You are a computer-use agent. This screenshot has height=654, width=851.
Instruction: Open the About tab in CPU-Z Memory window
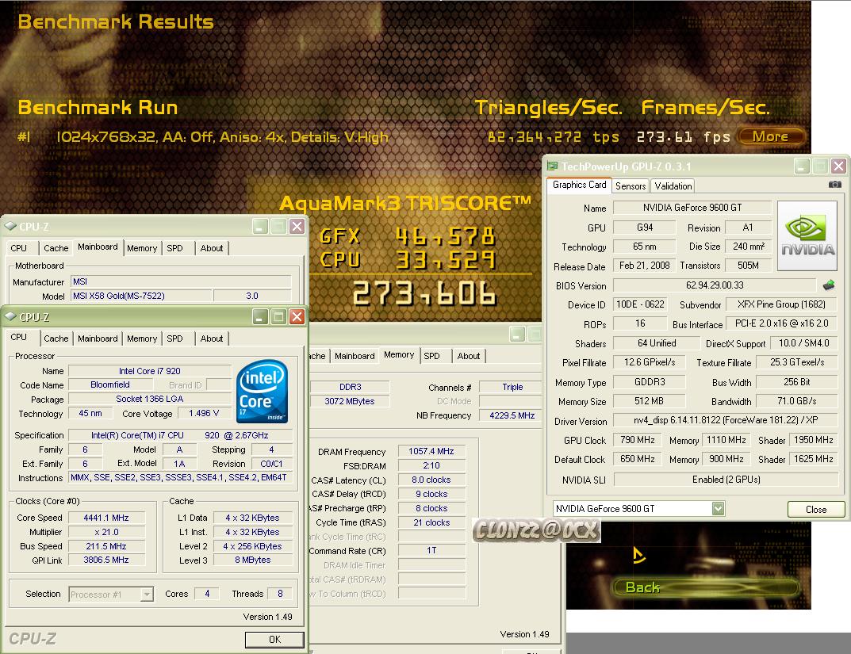pyautogui.click(x=469, y=356)
